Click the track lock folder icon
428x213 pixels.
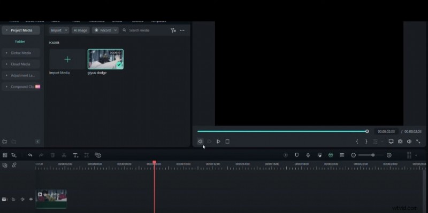13,199
